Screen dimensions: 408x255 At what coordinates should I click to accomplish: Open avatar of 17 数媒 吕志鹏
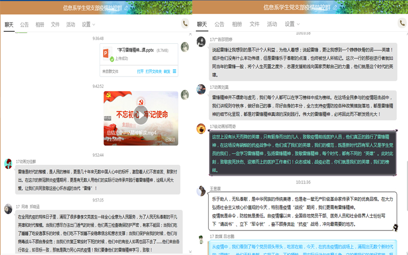201,239
